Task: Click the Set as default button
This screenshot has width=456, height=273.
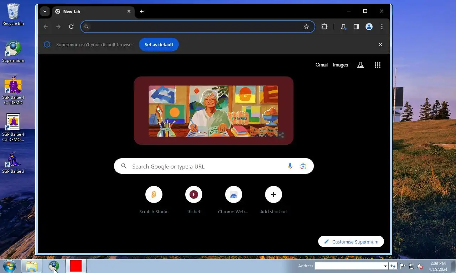Action: click(159, 44)
